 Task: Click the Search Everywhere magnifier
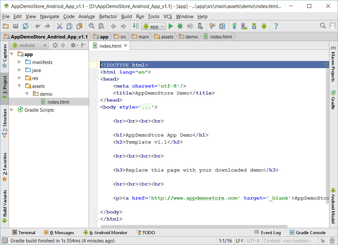323,26
